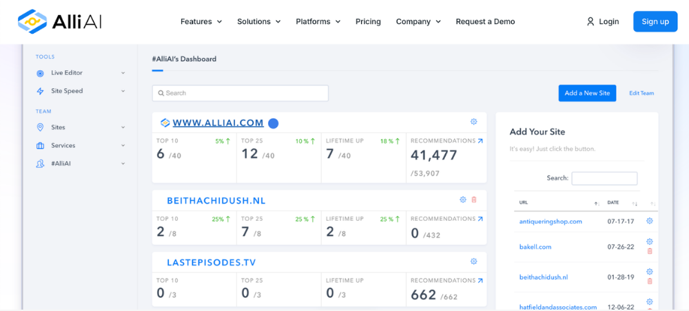Click gear icon in hatfieldandassociates.com row

[650, 301]
